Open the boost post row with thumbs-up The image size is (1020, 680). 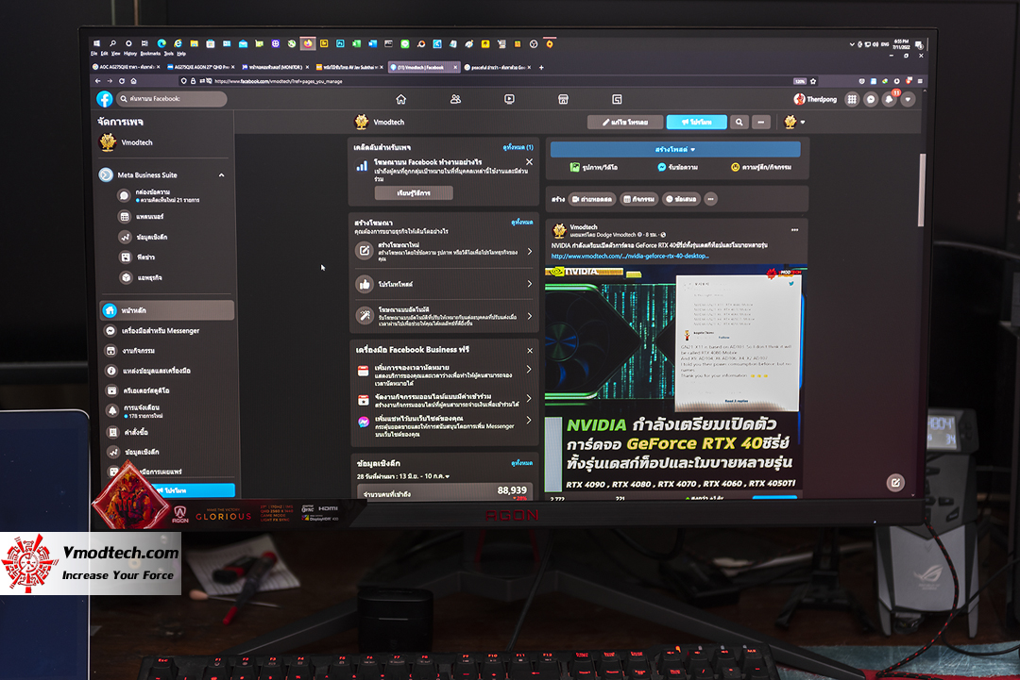tap(444, 284)
